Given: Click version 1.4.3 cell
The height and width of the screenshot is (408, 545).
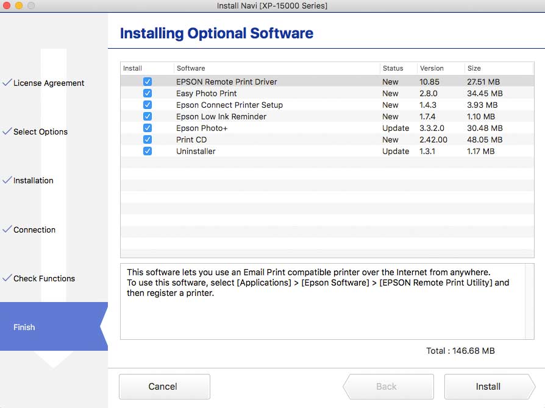Looking at the screenshot, I should pos(427,105).
